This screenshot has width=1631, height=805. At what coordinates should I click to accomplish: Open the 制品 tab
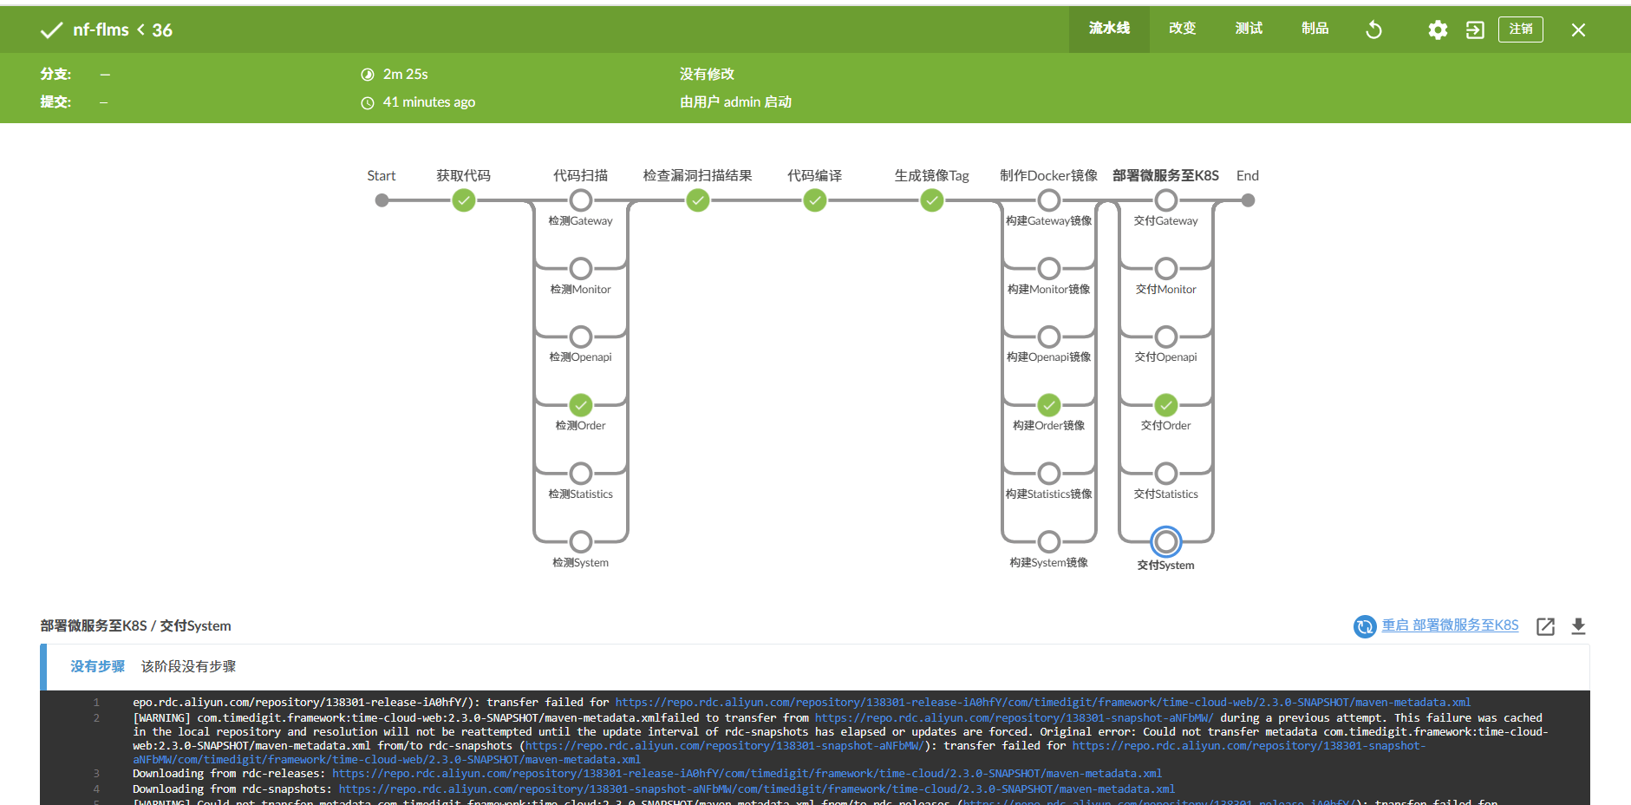click(x=1315, y=29)
